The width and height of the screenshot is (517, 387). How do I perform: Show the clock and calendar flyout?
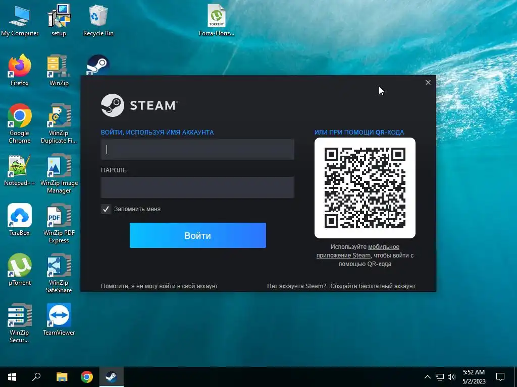(474, 377)
